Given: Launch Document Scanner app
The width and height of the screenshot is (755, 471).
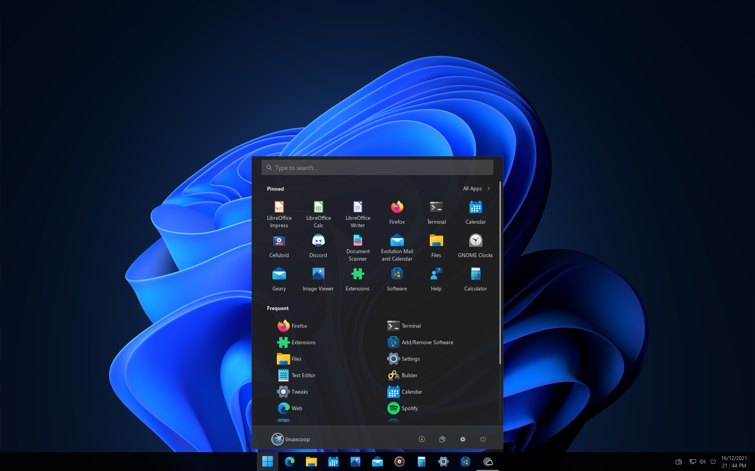Looking at the screenshot, I should click(358, 248).
